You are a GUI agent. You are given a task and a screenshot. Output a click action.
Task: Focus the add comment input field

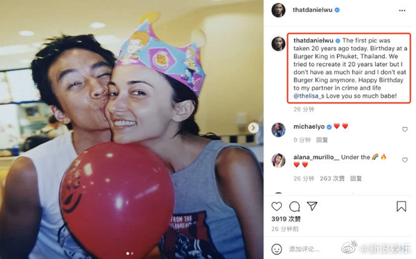[313, 249]
